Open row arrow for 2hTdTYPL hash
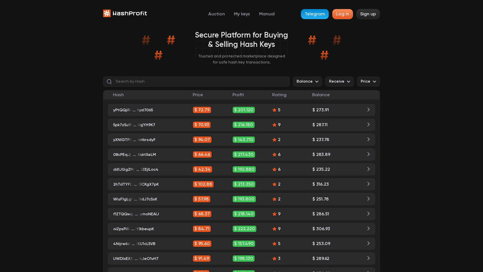This screenshot has width=483, height=272. coord(368,184)
